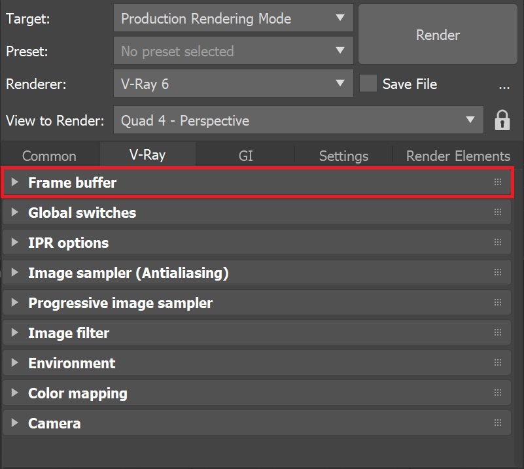Click the grid handle on Frame buffer rollout
The image size is (524, 469).
[497, 182]
